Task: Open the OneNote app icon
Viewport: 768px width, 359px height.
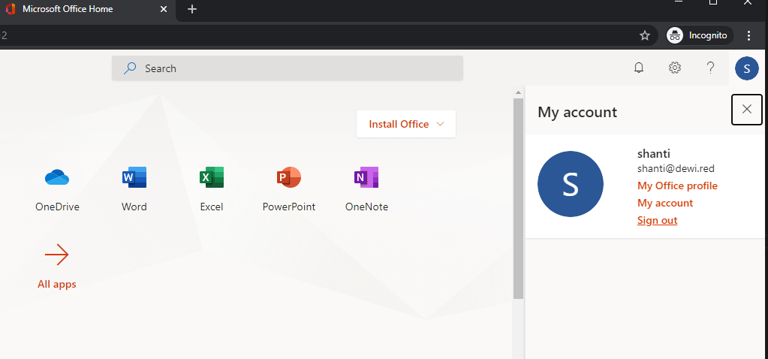Action: (366, 178)
